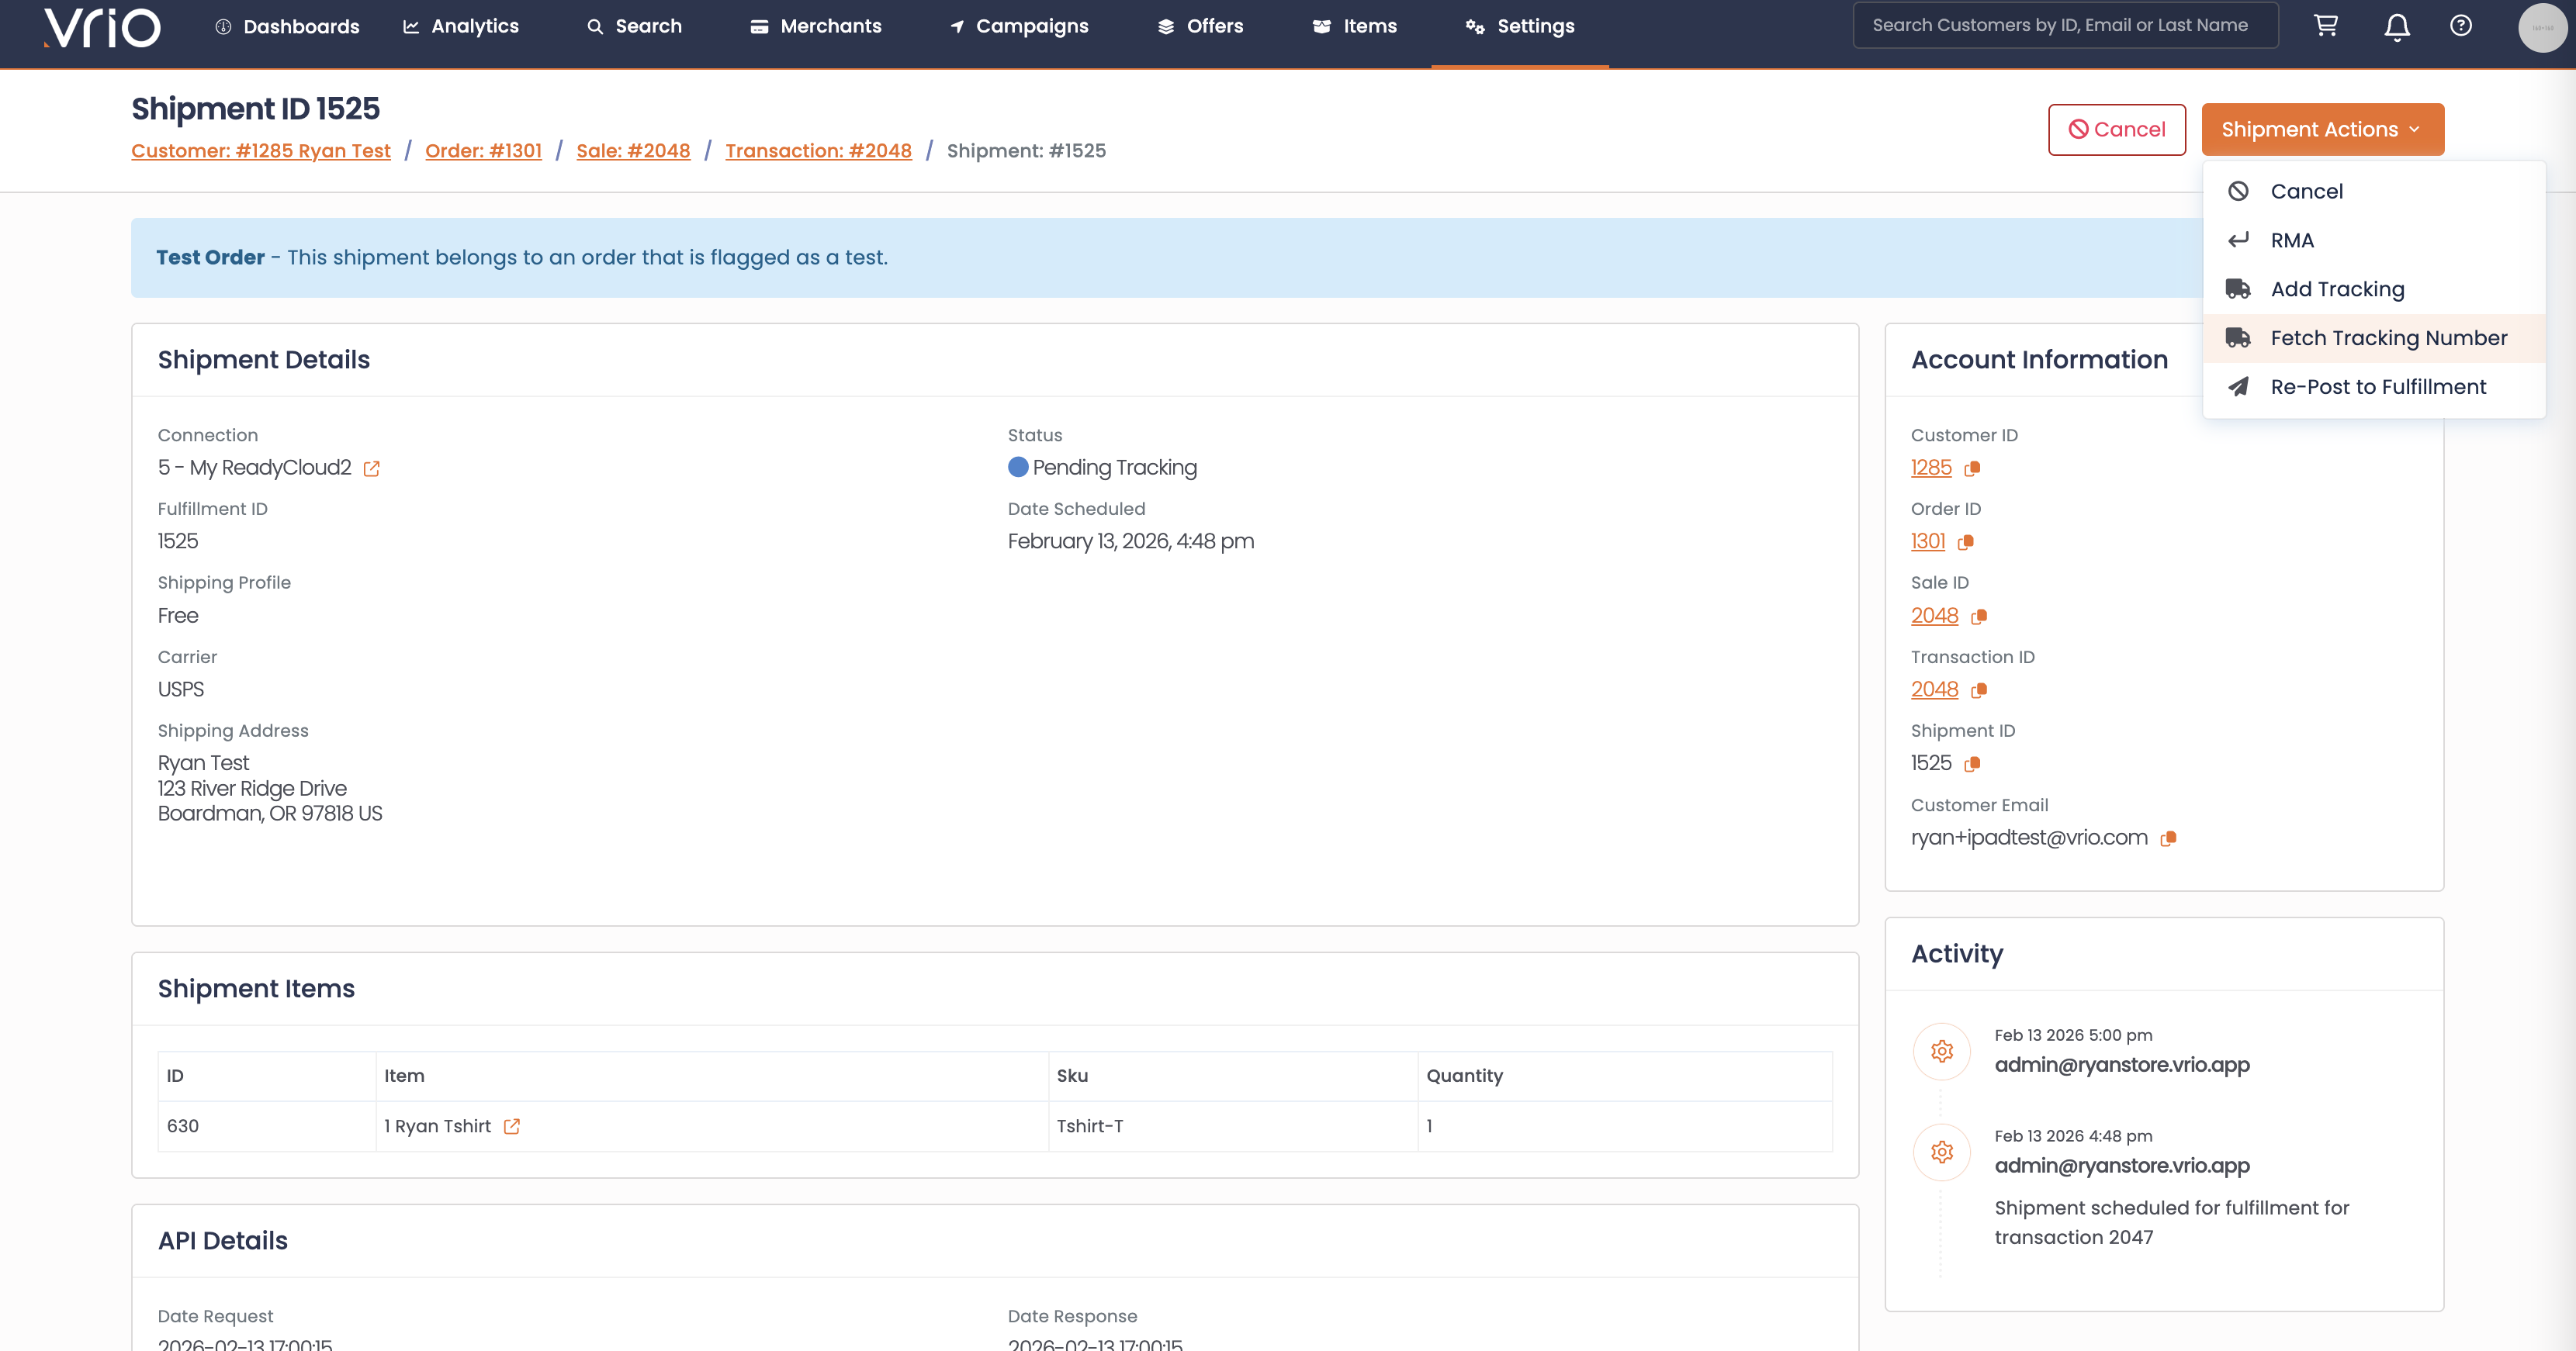2576x1351 pixels.
Task: Choose RMA from the actions menu
Action: pos(2291,240)
